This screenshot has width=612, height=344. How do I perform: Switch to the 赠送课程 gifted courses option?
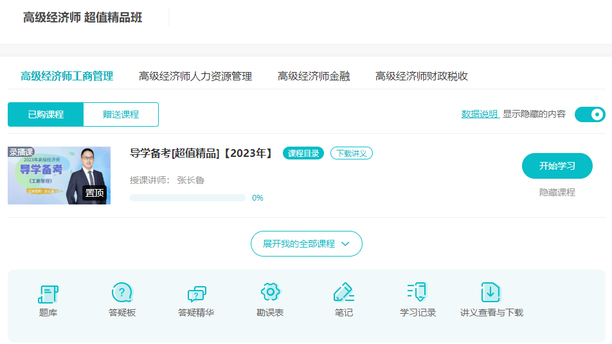[121, 114]
